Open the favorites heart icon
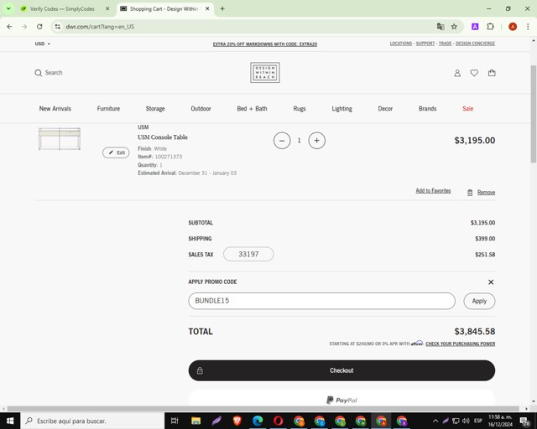Screen dimensions: 537x429 pyautogui.click(x=474, y=73)
